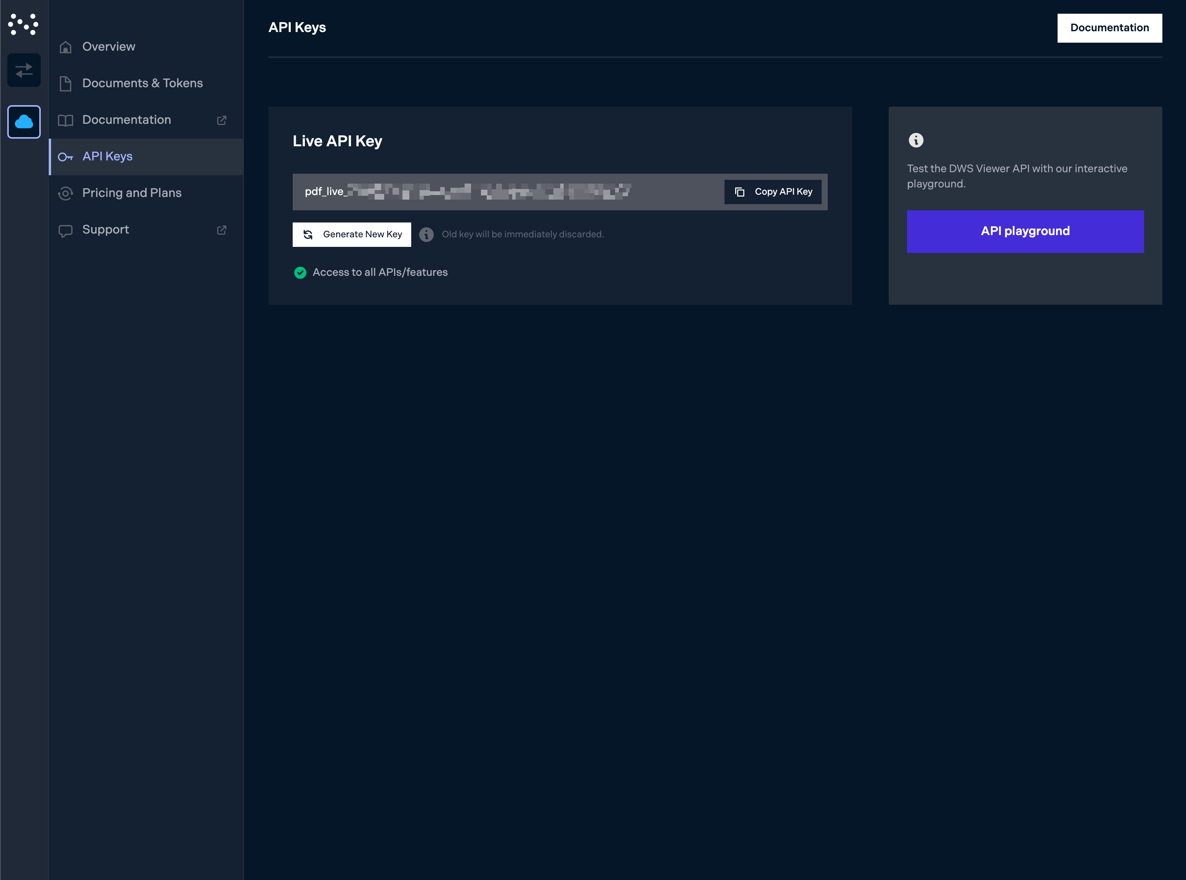
Task: Open the blue cloud product icon
Action: pos(24,122)
